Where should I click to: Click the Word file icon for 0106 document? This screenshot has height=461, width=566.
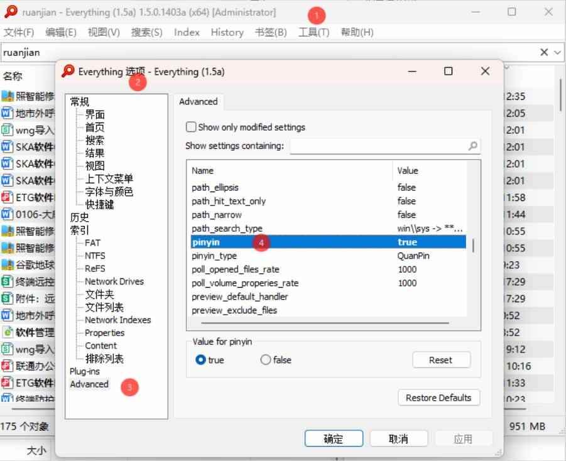tap(7, 214)
